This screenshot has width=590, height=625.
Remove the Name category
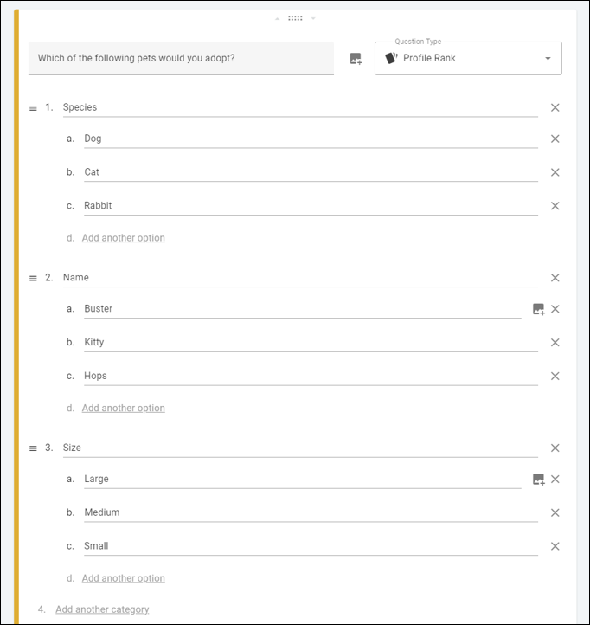(555, 278)
